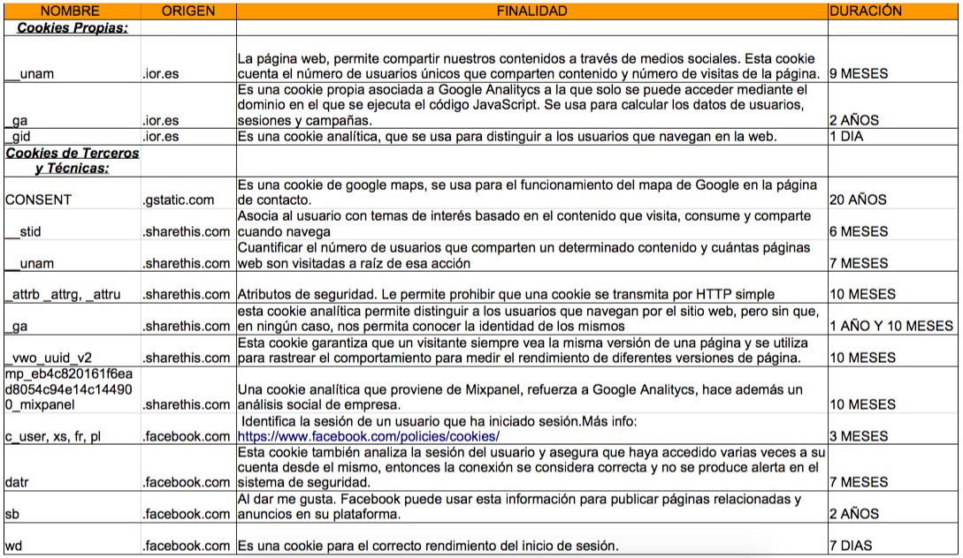Click the c_user, xs, fr, pl cell
The width and height of the screenshot is (963, 558).
tap(52, 436)
